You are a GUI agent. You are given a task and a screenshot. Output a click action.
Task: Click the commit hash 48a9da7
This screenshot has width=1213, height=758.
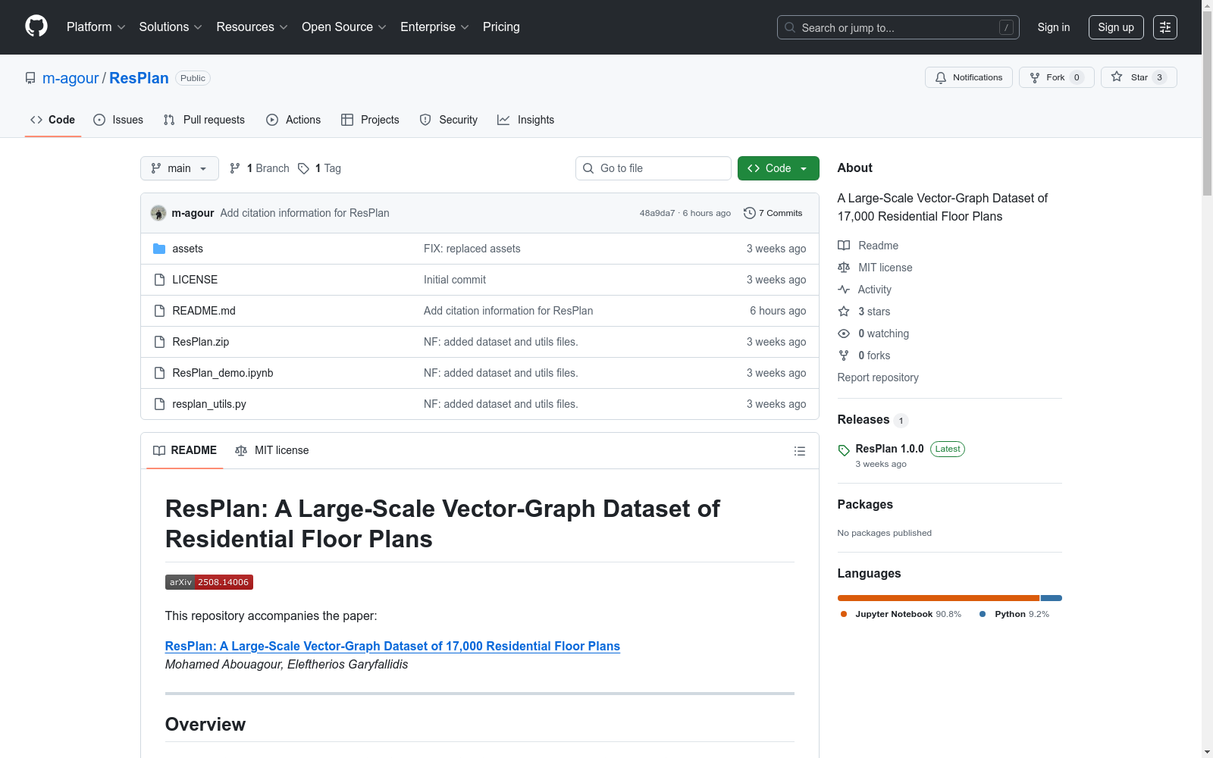[x=657, y=213]
